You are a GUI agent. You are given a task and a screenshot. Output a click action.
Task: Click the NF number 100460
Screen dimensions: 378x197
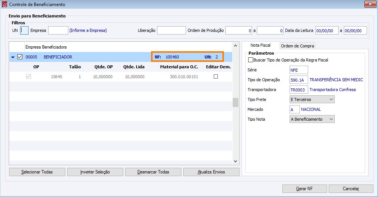(x=172, y=57)
